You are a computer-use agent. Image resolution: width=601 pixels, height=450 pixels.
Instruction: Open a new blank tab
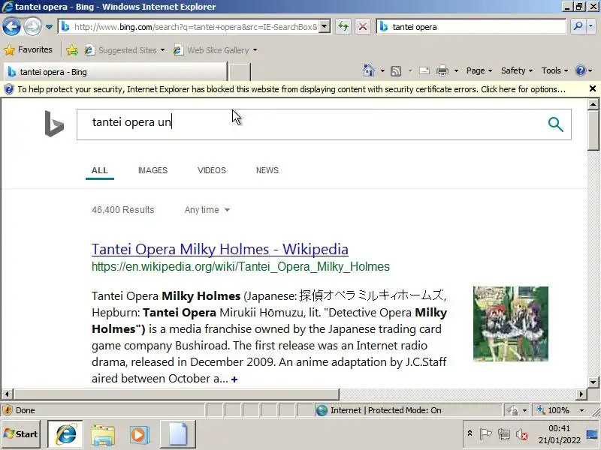pyautogui.click(x=240, y=72)
